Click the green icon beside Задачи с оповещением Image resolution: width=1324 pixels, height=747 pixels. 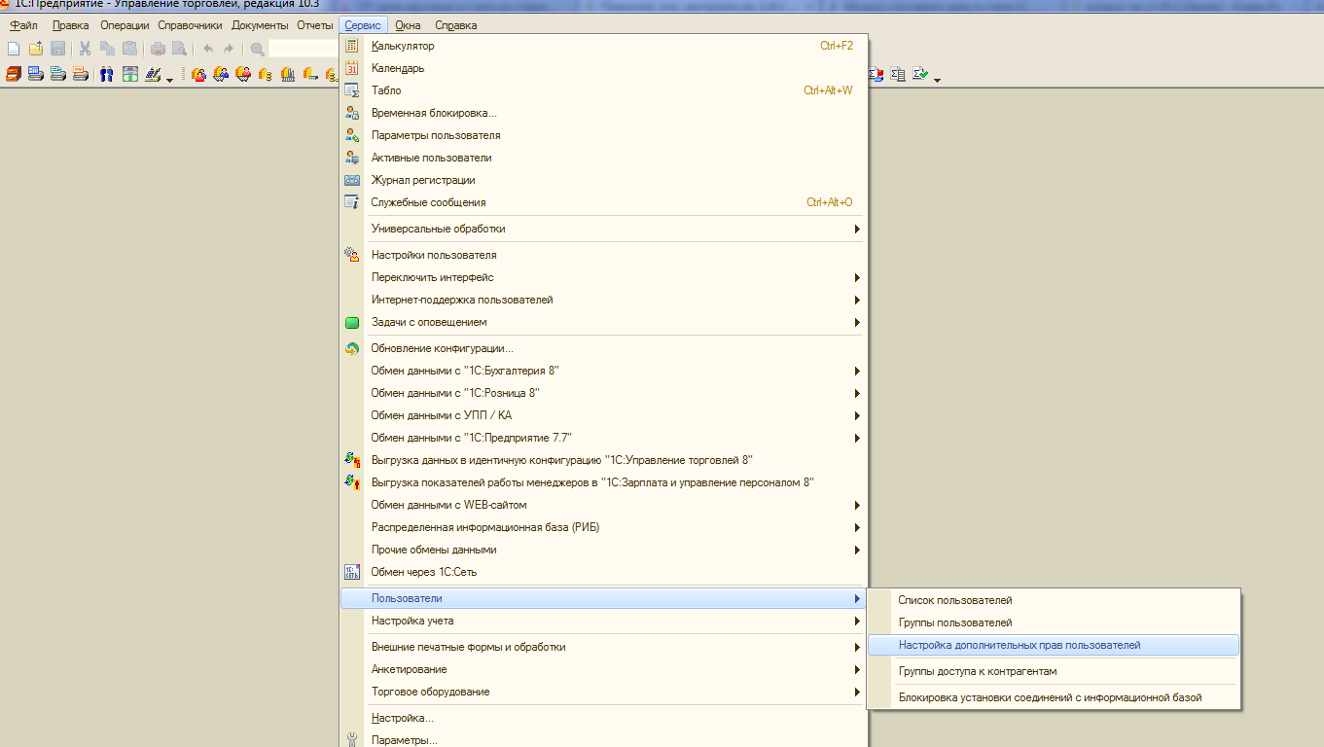(352, 322)
